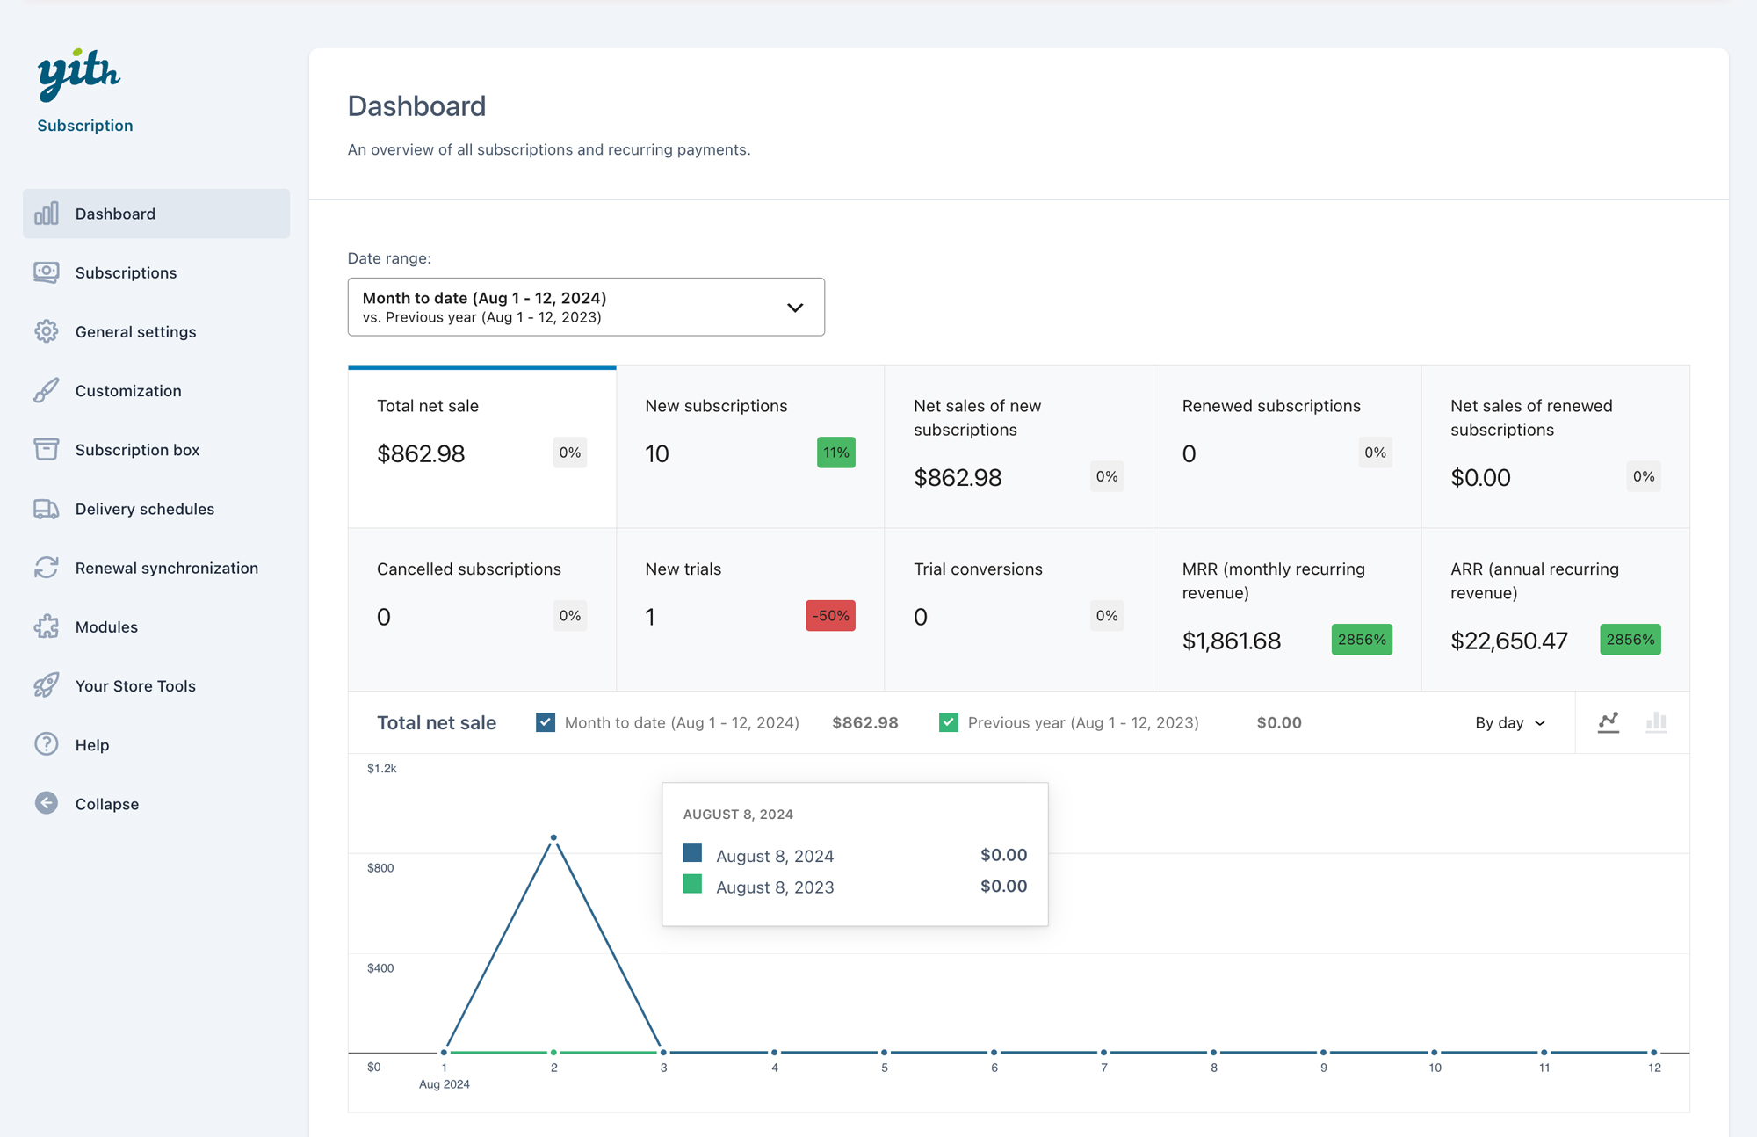Select the New subscriptions stat card
The width and height of the screenshot is (1757, 1137).
click(x=750, y=445)
